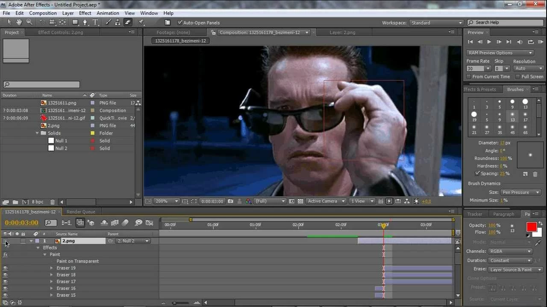Screen dimensions: 547x307
Task: Click the Take Snapshot camera icon
Action: (x=231, y=201)
